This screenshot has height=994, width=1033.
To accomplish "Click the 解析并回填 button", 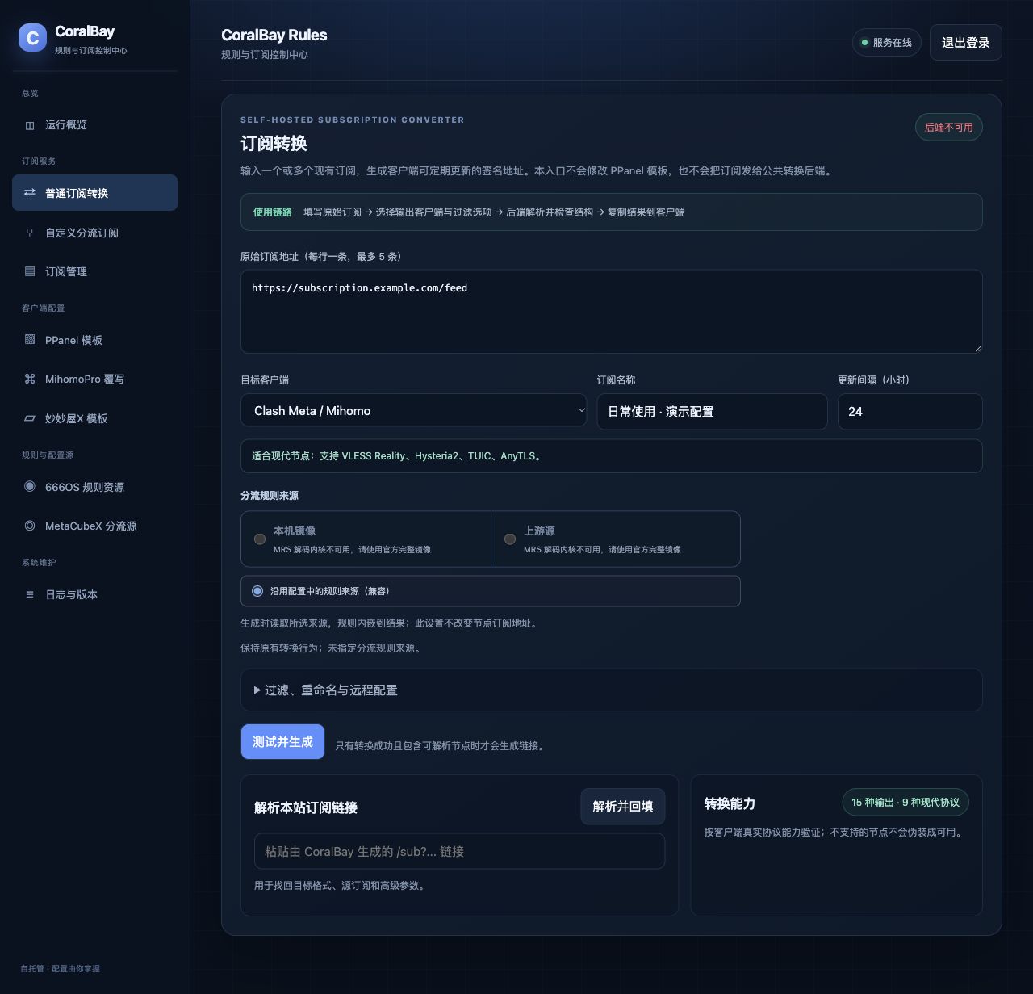I will pyautogui.click(x=623, y=807).
